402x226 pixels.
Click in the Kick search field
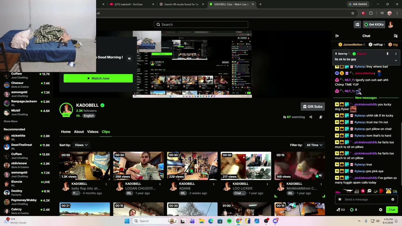click(201, 24)
